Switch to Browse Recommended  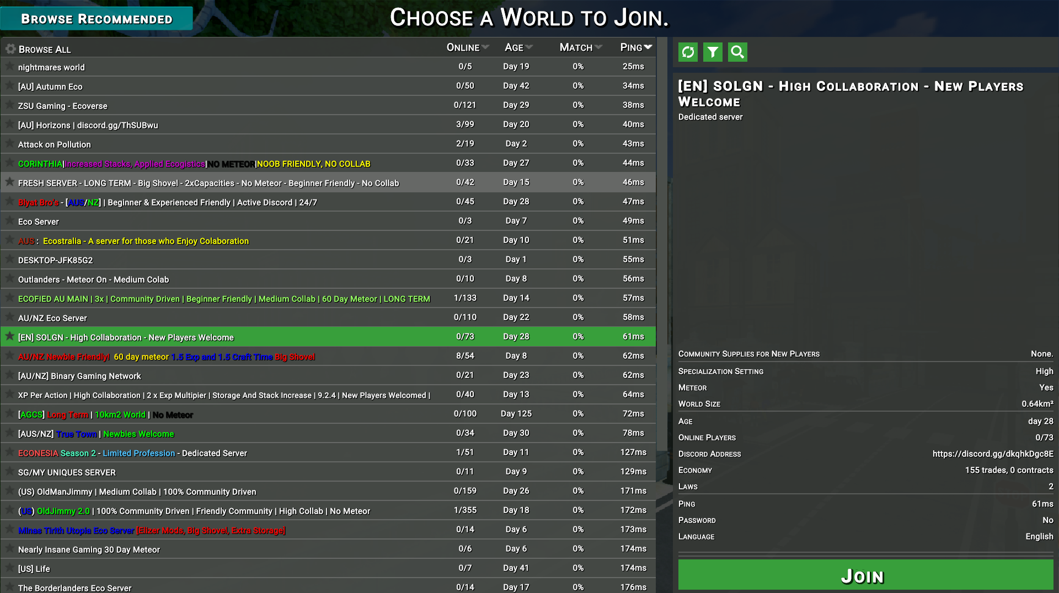96,18
